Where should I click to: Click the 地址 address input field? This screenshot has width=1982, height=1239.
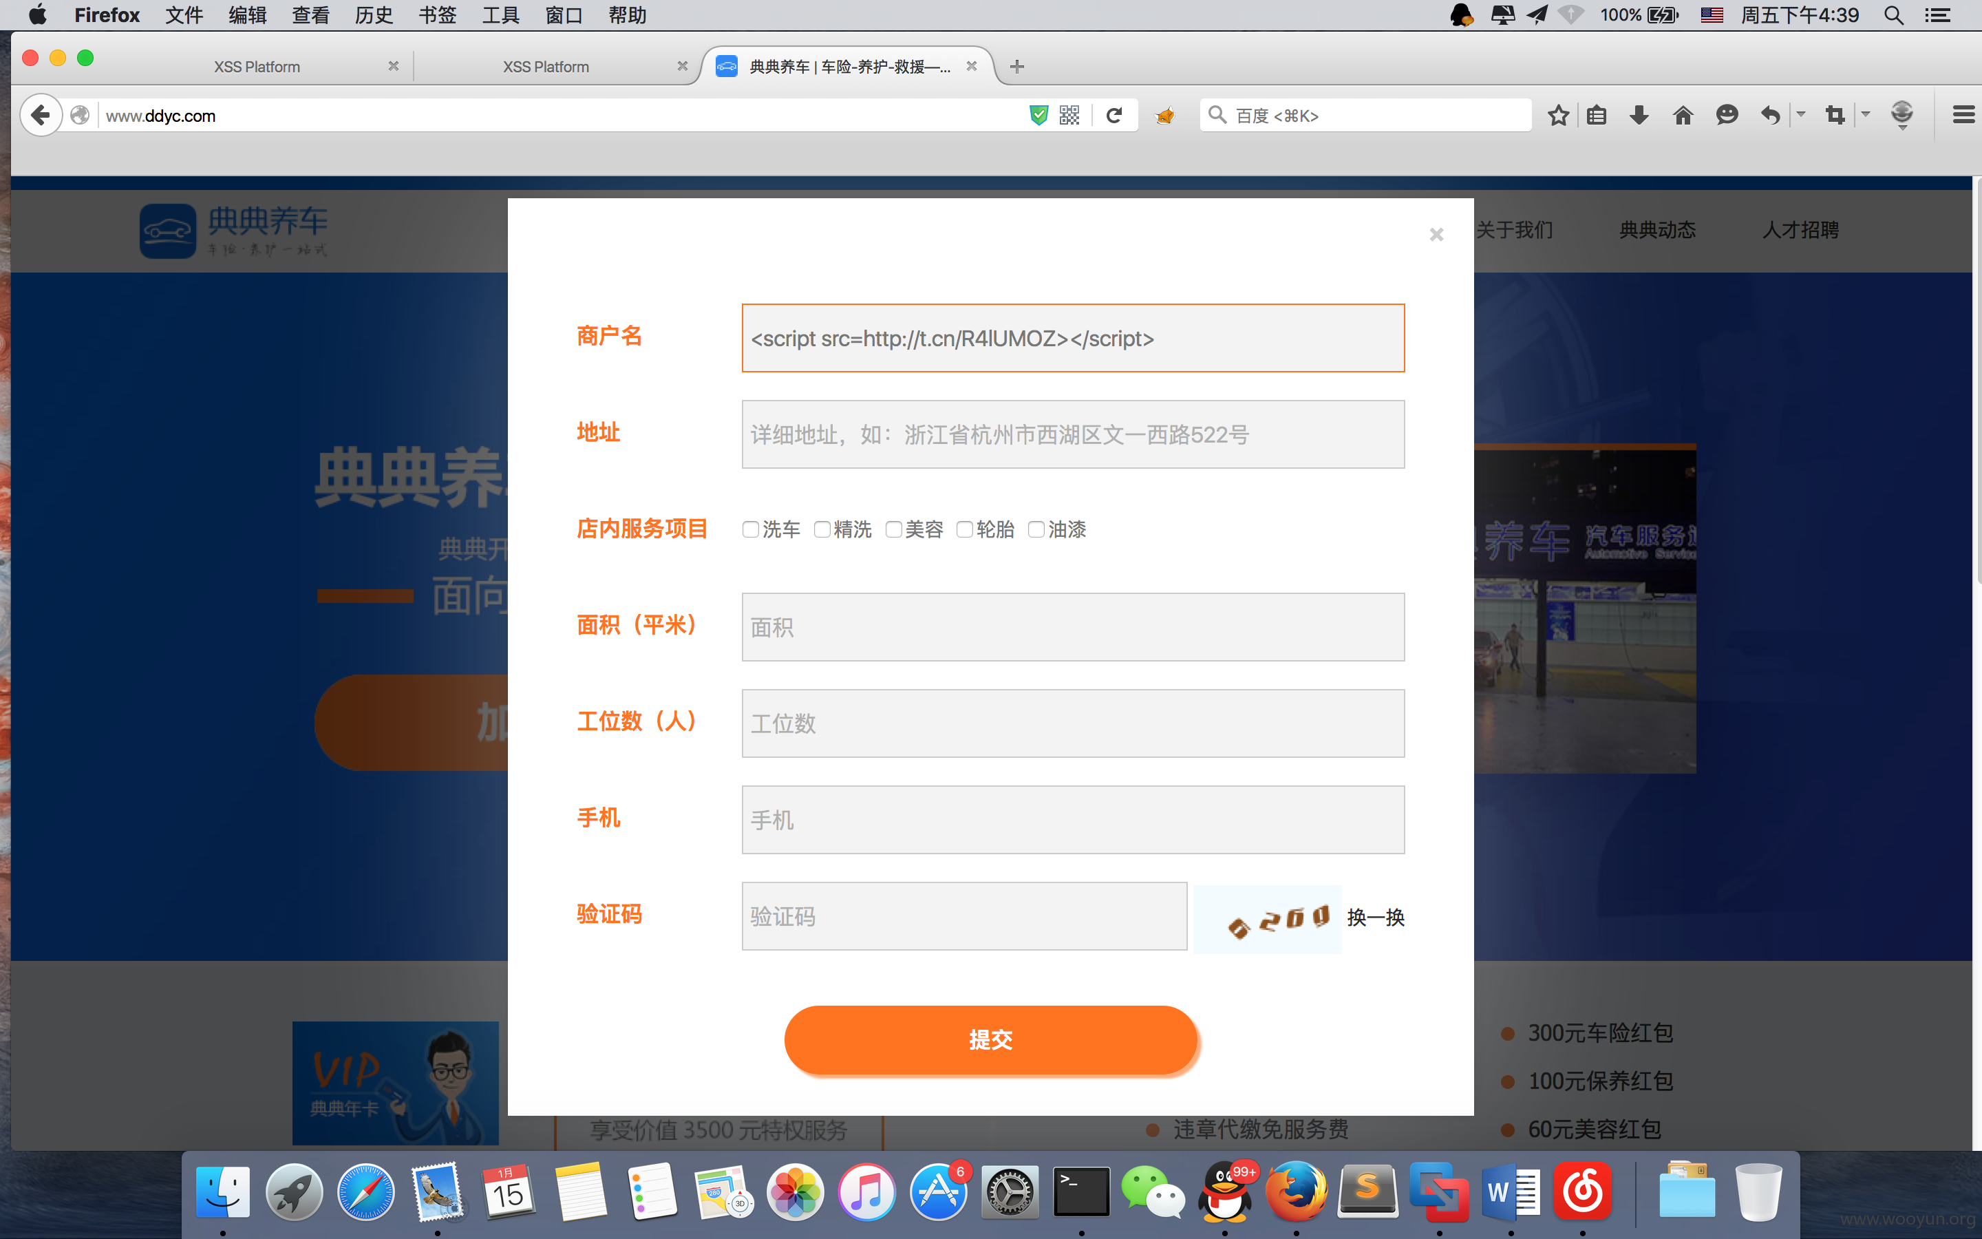1073,434
